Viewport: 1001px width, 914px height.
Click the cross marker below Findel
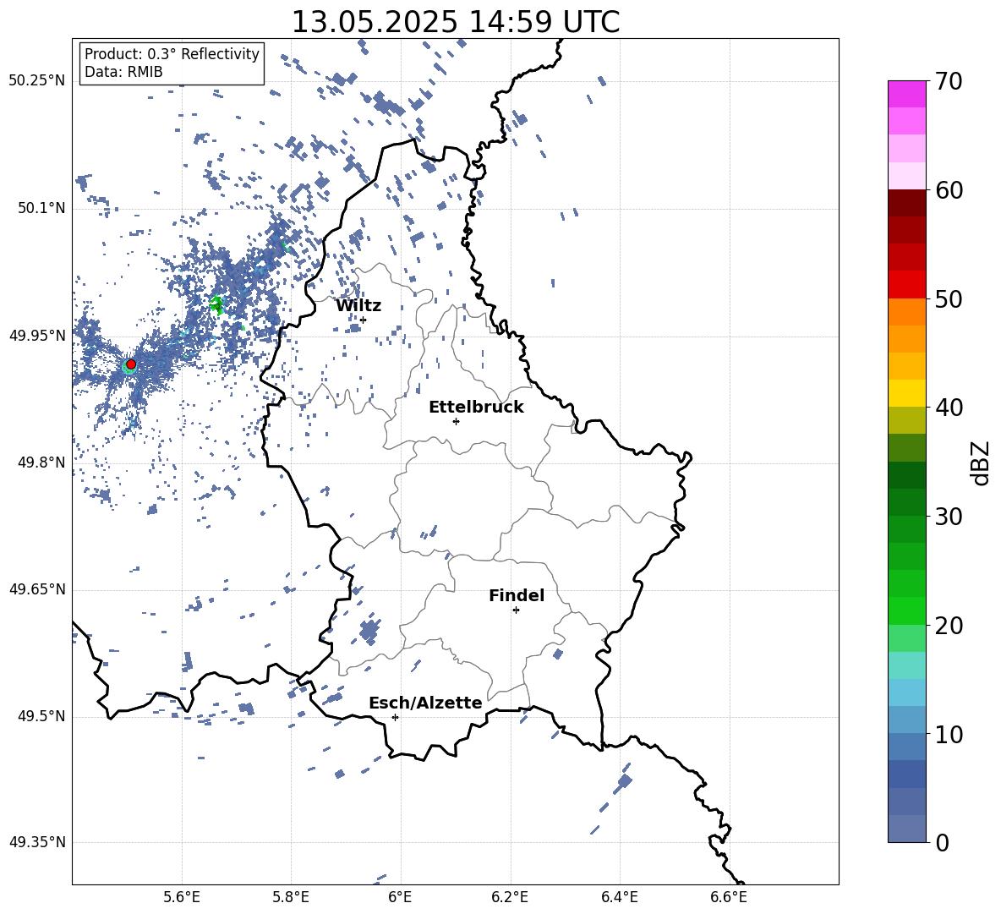(516, 610)
